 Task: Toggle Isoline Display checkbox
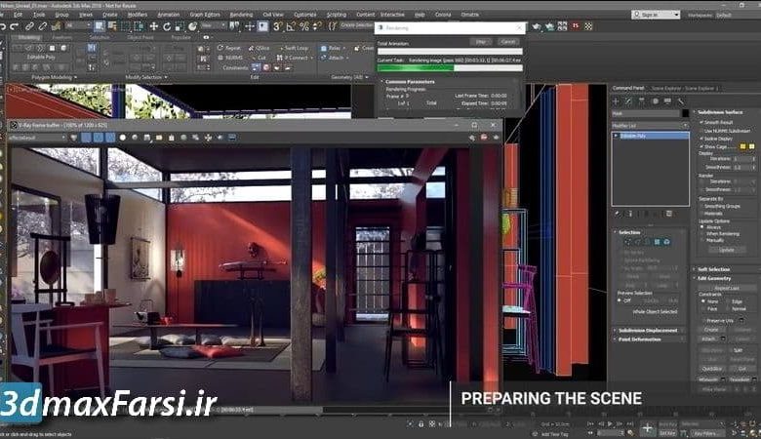point(701,139)
